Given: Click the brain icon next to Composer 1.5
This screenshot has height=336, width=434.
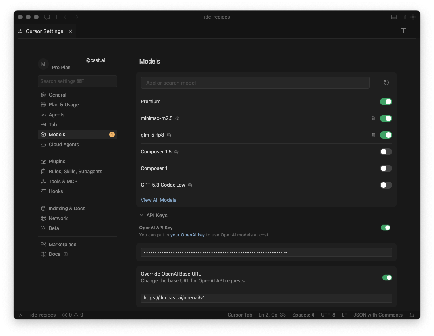Looking at the screenshot, I should point(176,152).
